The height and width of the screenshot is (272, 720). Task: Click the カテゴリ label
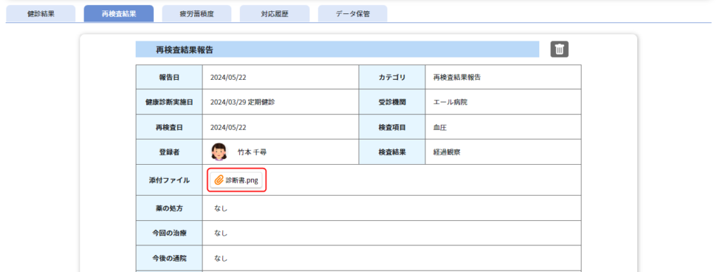pyautogui.click(x=392, y=77)
